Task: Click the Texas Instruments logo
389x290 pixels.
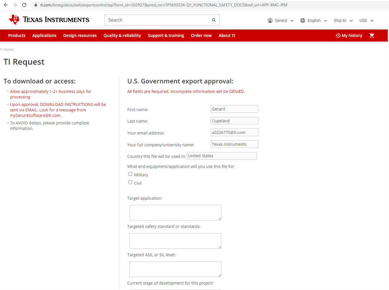Action: tap(49, 20)
